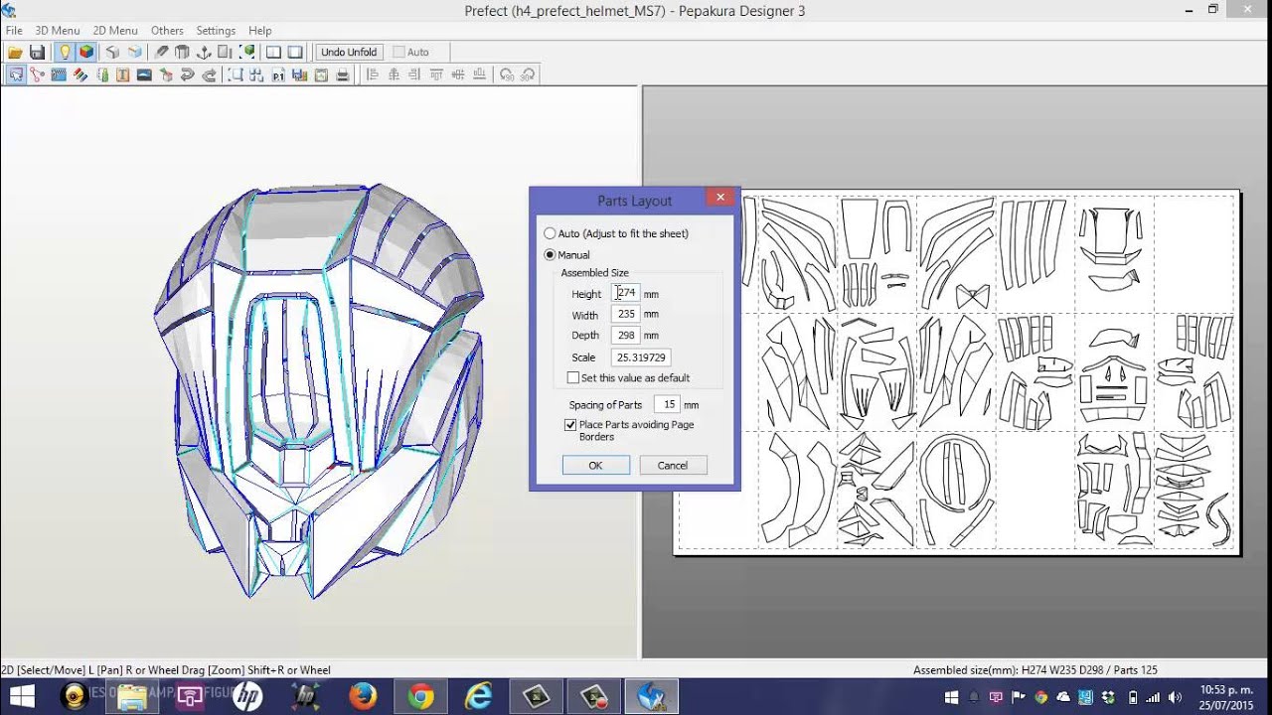The height and width of the screenshot is (715, 1272).
Task: Open the 3D Menu
Action: 58,31
